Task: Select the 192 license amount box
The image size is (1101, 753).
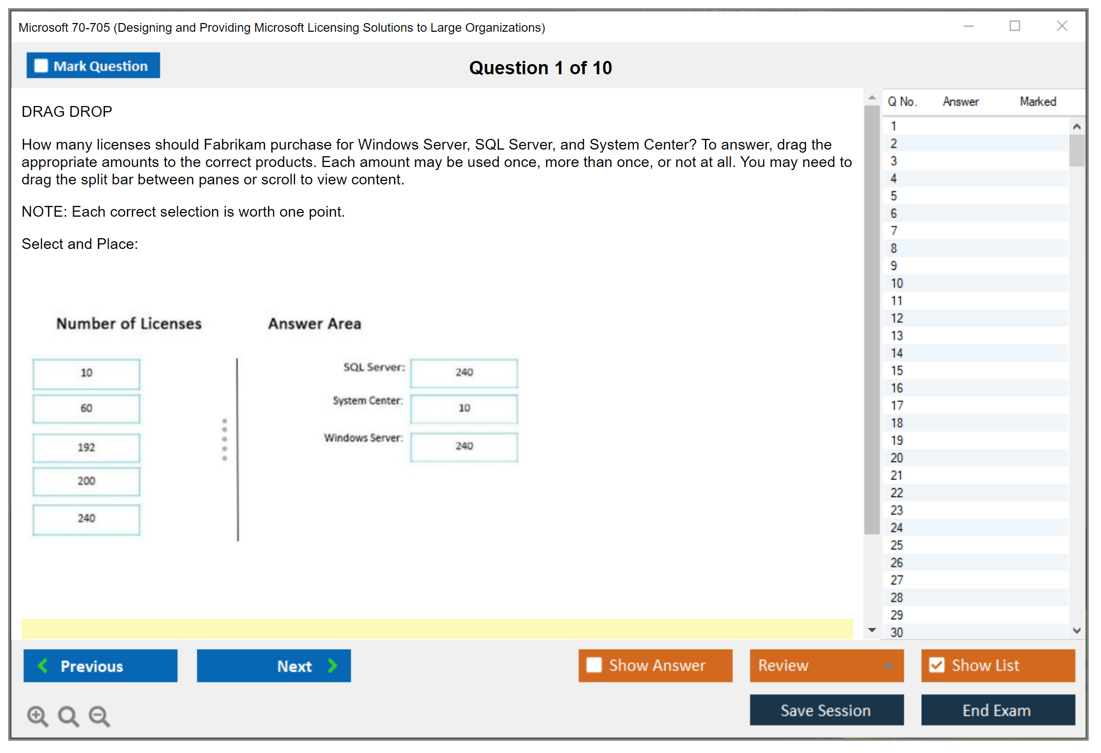Action: pos(87,447)
